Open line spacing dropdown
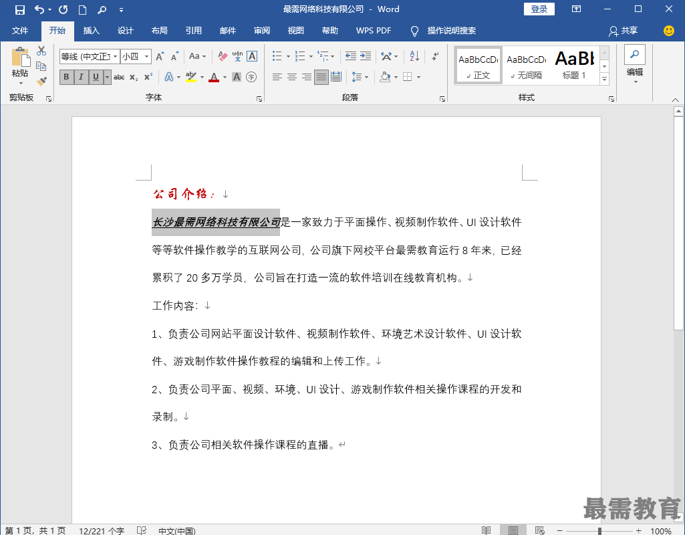Screen dimensions: 685x535 (x=360, y=78)
